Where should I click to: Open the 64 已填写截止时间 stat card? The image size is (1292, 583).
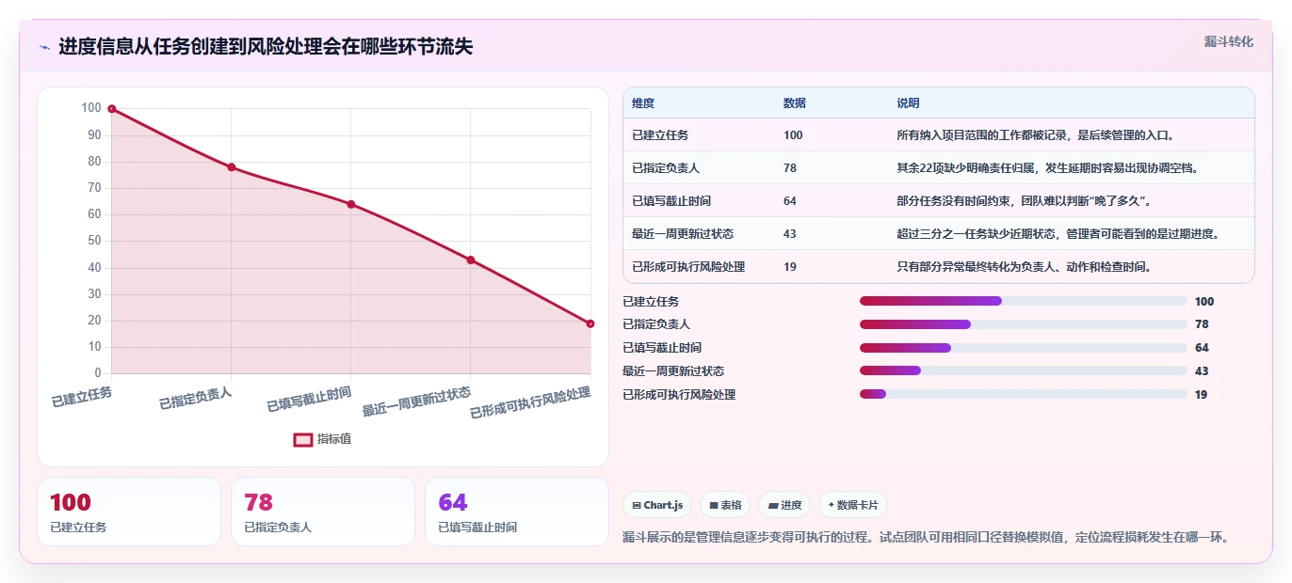517,512
